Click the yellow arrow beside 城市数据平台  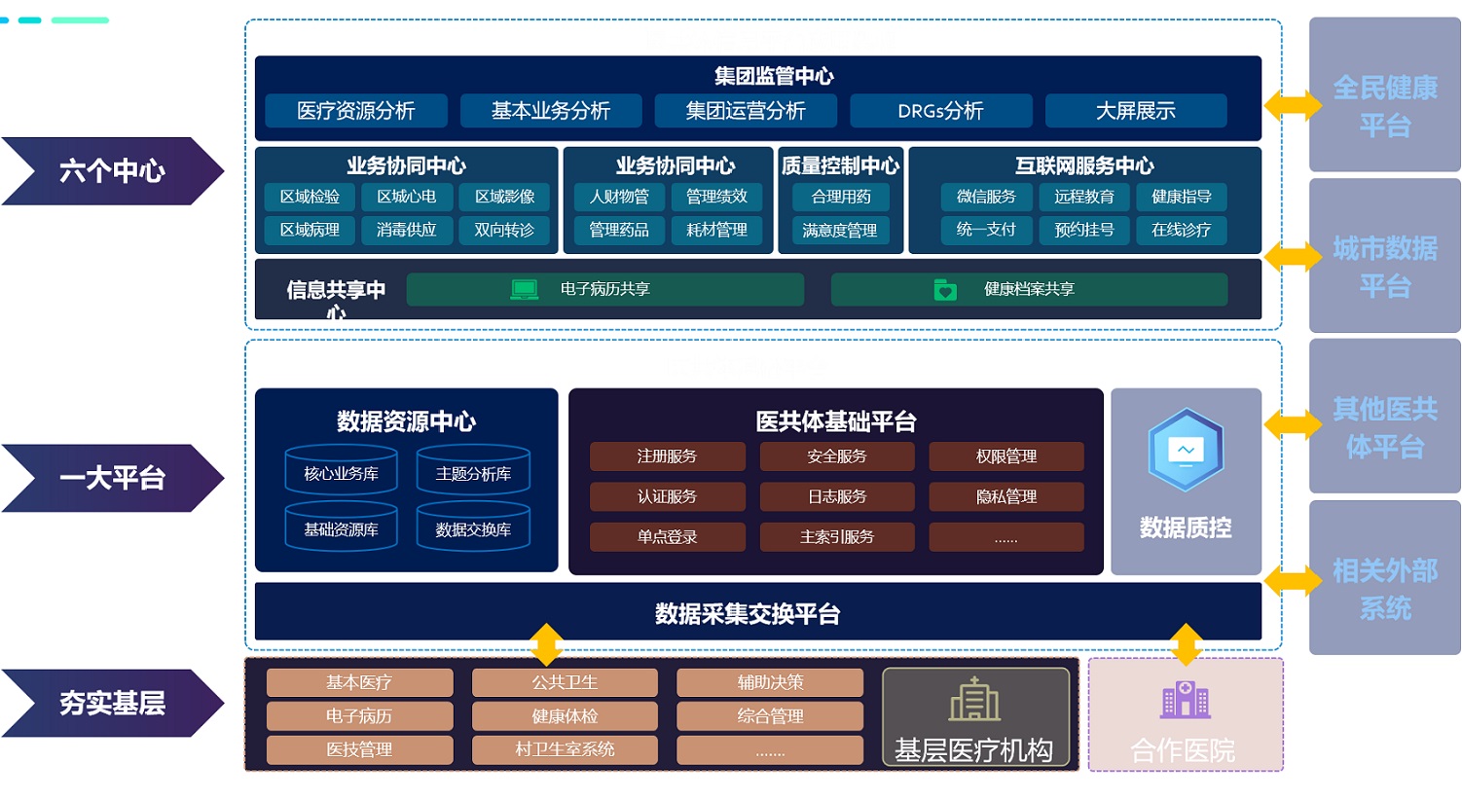[1293, 257]
